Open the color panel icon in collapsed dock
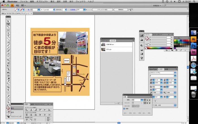The height and width of the screenshot is (124, 198). tap(142, 35)
